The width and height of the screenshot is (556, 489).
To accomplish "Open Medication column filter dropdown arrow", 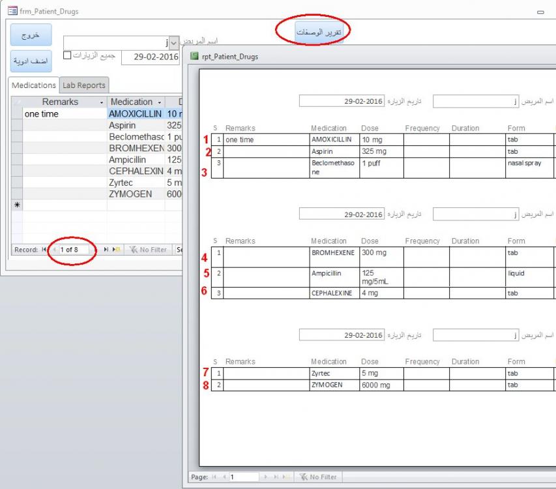I will (158, 102).
